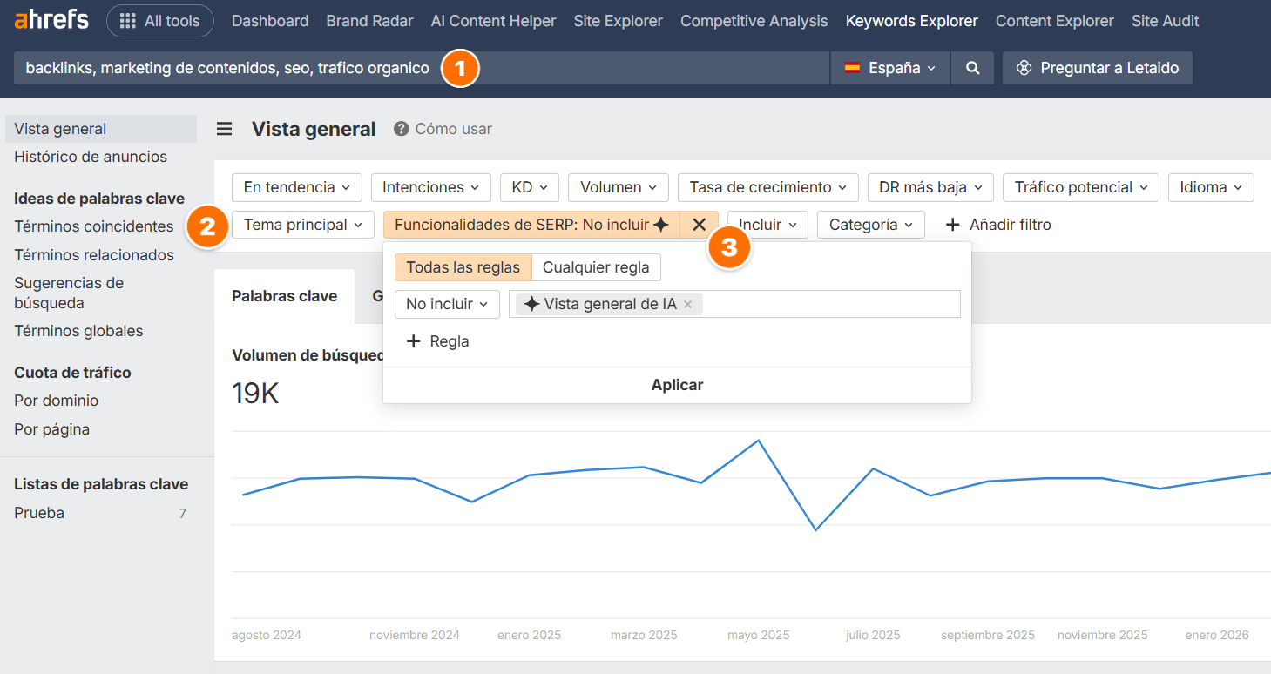Click the keywords search input field
Screen dimensions: 1271x674
click(422, 68)
